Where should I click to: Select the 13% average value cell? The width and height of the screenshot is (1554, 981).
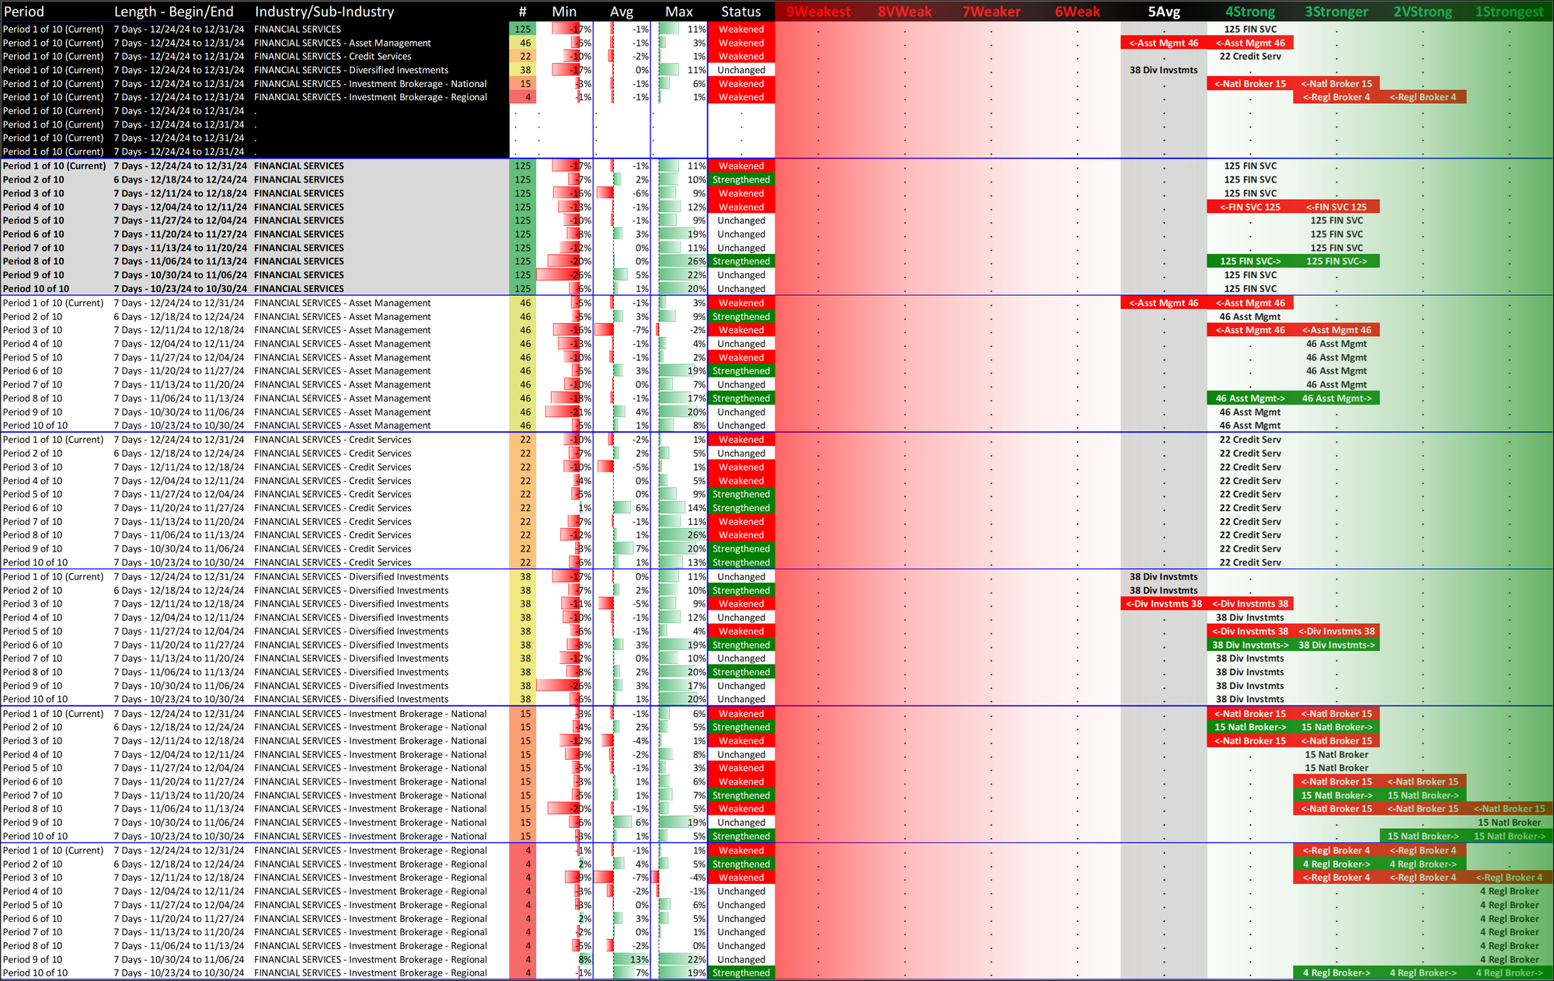point(639,959)
